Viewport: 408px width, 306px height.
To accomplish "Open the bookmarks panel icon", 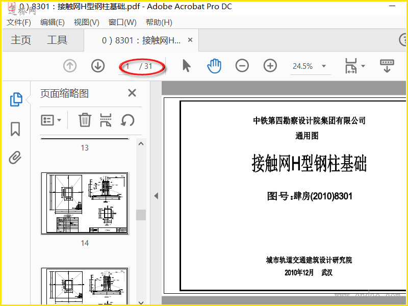I will tap(15, 129).
